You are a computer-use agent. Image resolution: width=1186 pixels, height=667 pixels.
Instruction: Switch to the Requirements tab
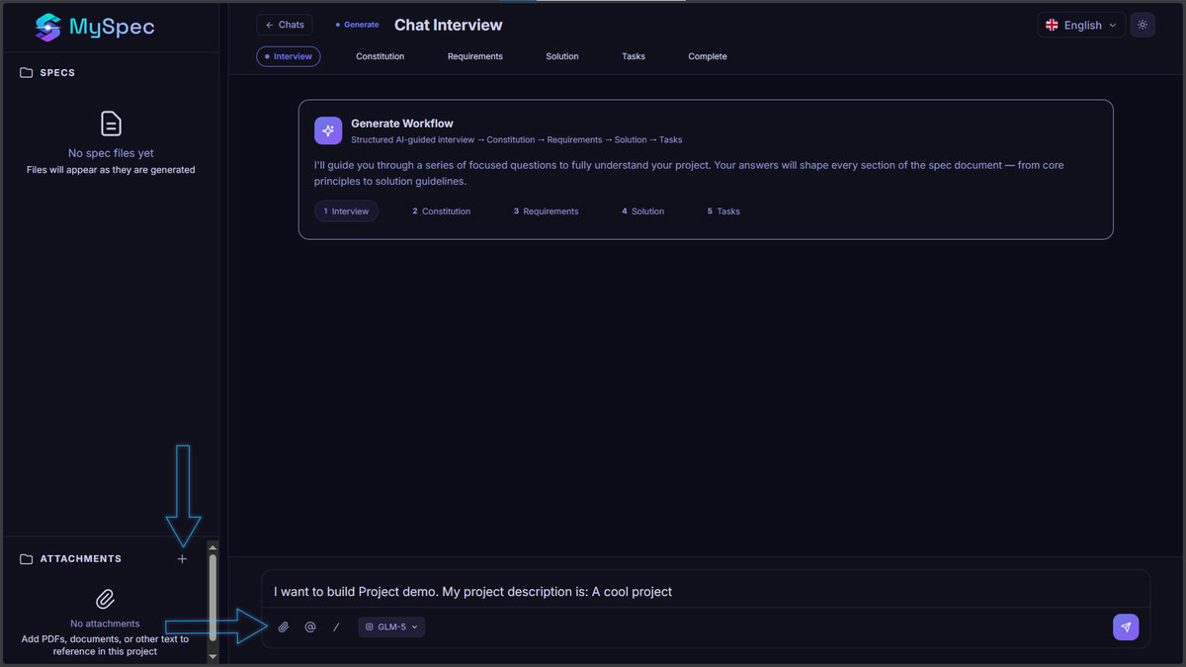click(x=475, y=56)
